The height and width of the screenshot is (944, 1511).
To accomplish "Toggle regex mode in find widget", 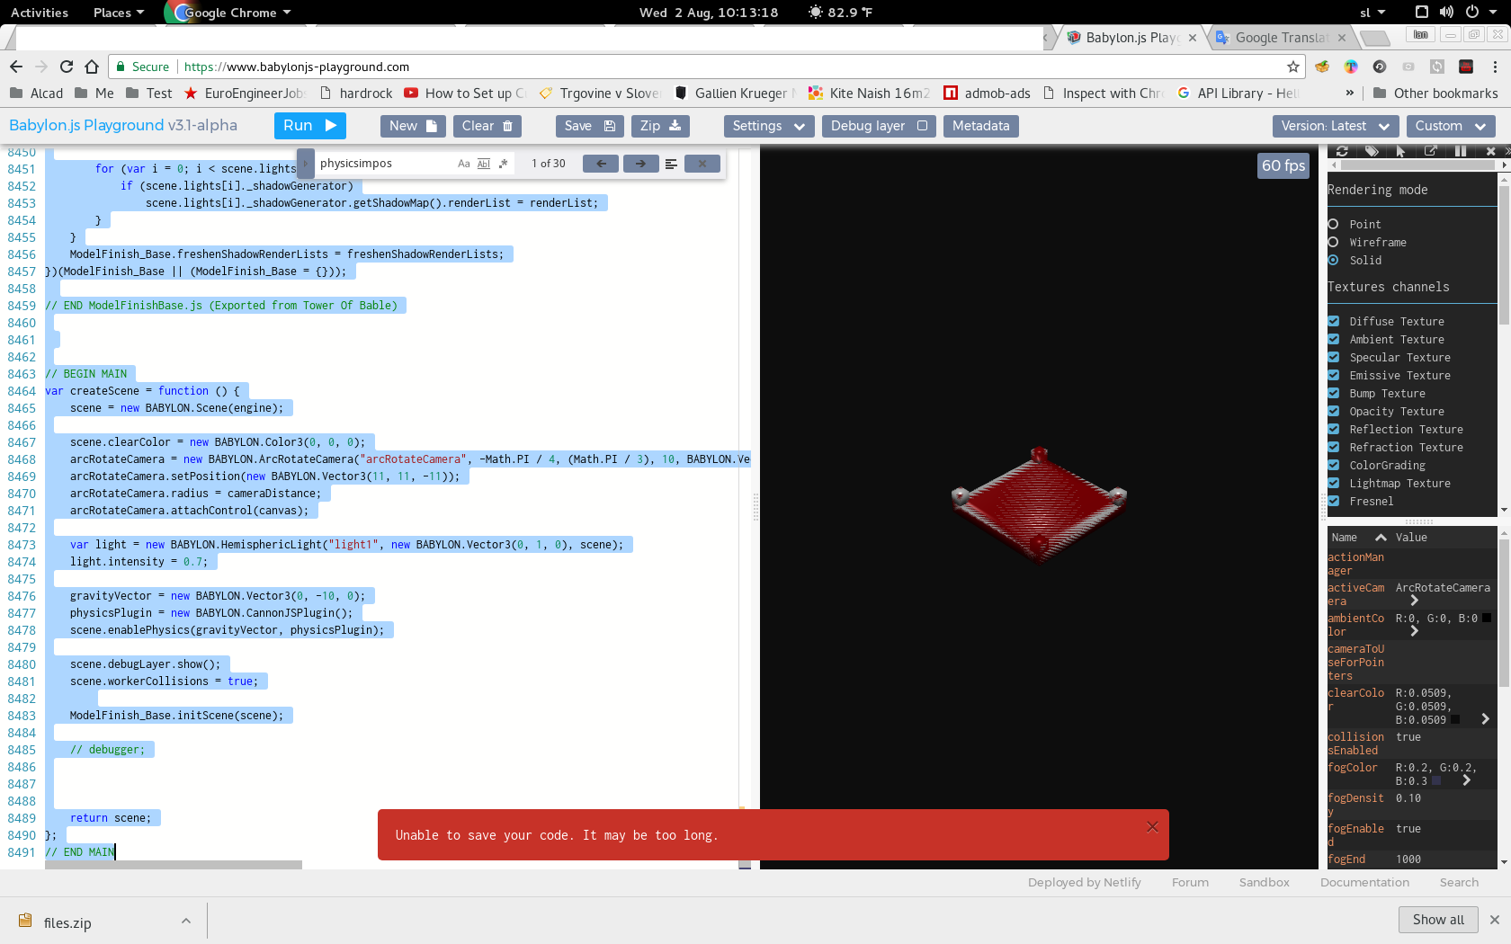I will pos(503,164).
